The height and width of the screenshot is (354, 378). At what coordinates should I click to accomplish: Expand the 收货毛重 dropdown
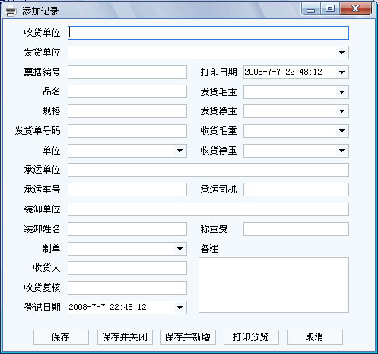coord(341,131)
